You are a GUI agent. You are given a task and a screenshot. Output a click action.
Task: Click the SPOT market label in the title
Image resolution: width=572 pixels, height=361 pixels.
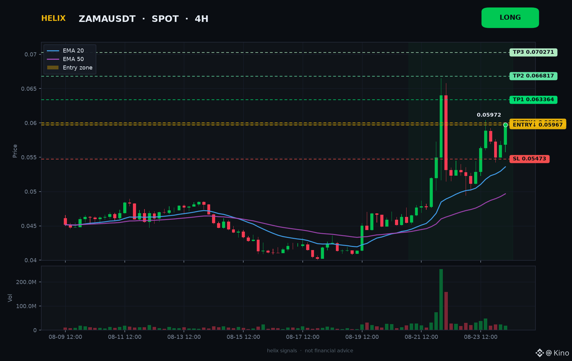165,19
